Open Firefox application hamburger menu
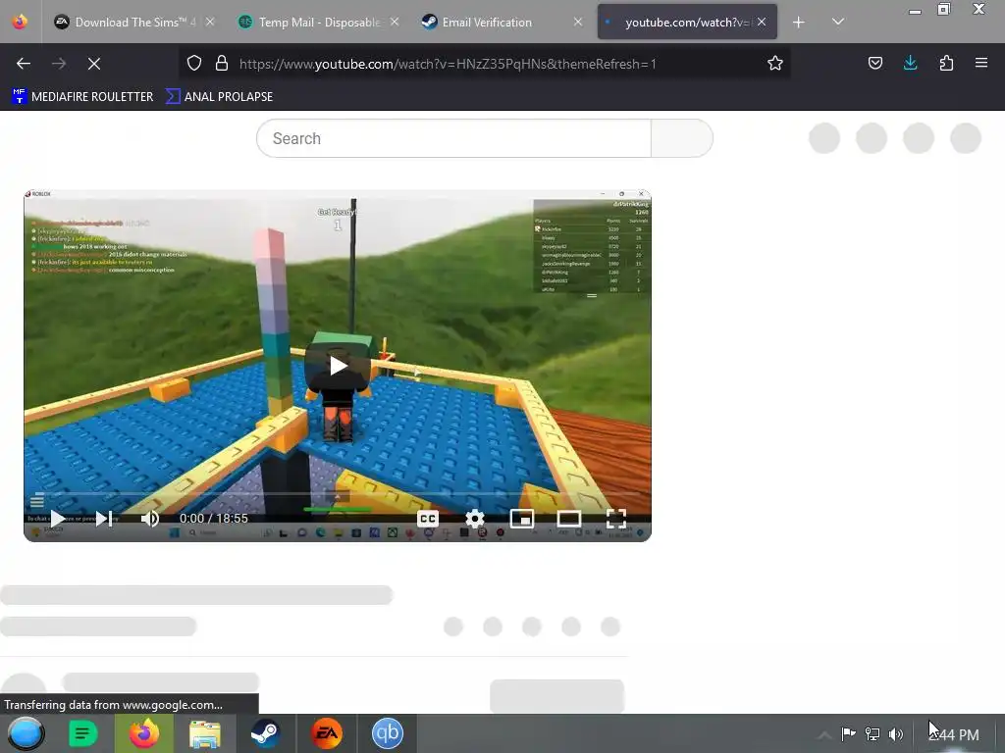The image size is (1005, 753). point(981,63)
